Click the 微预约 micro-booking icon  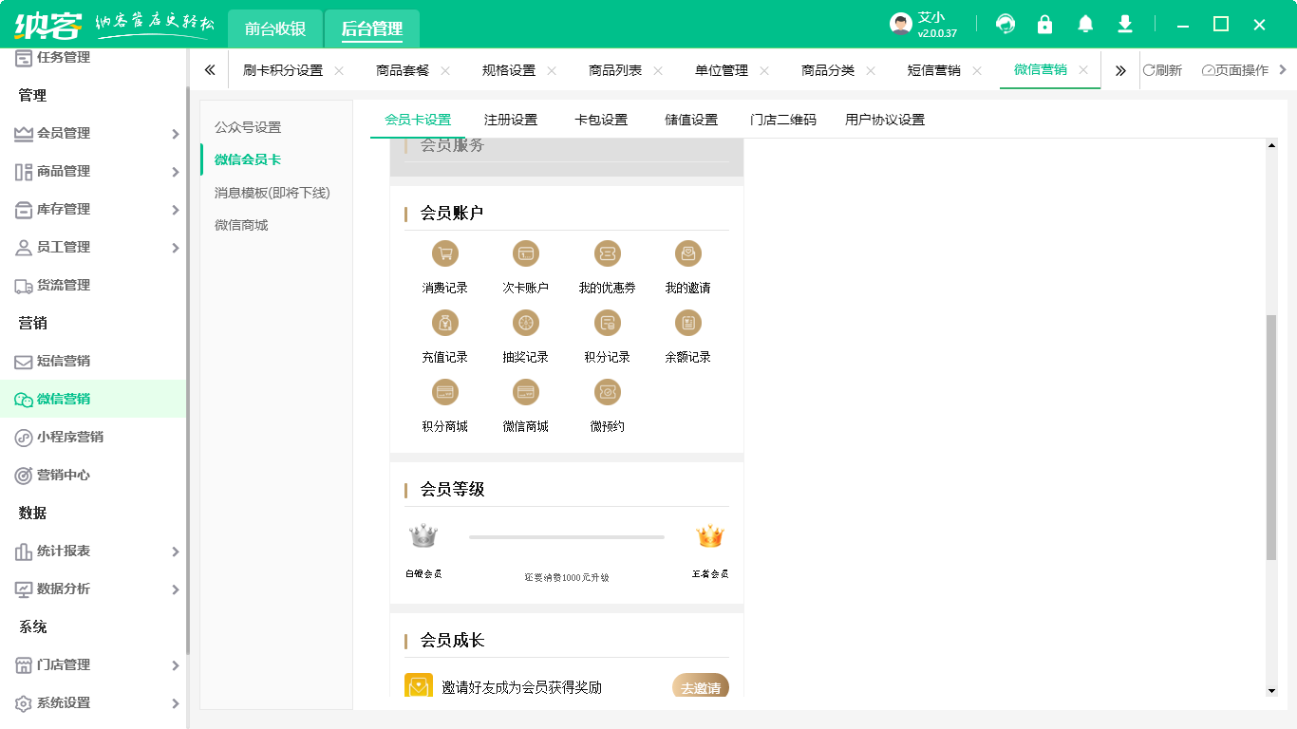click(x=606, y=392)
